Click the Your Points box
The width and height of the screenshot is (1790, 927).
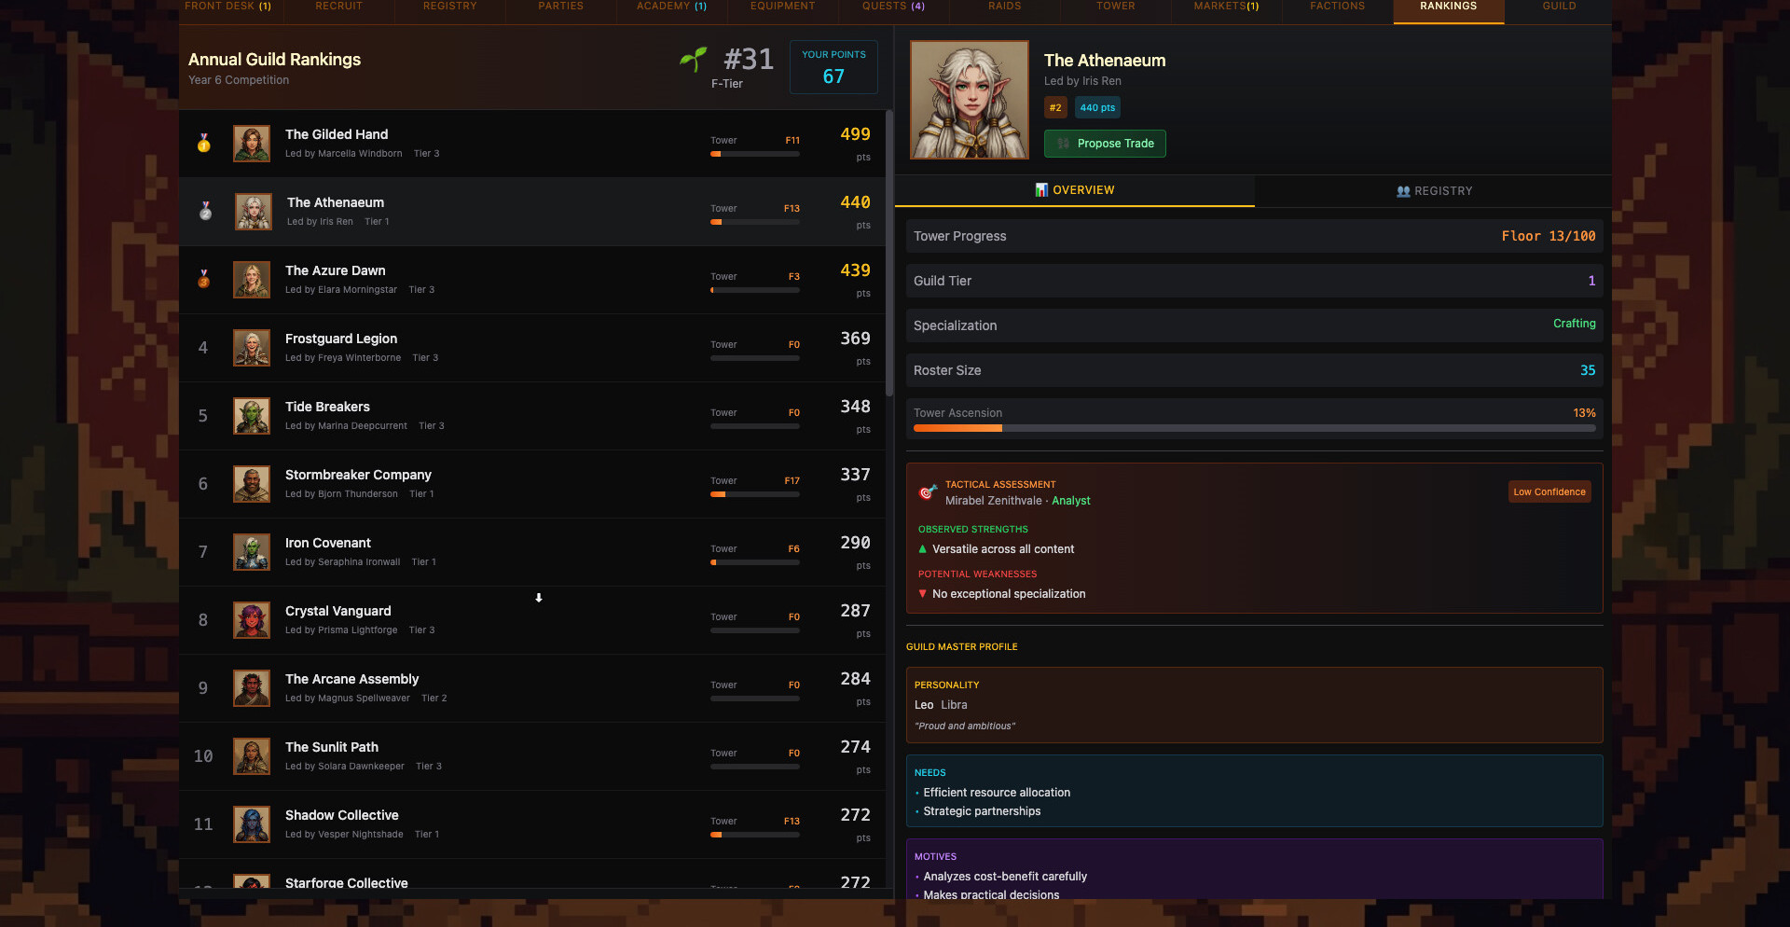(833, 67)
